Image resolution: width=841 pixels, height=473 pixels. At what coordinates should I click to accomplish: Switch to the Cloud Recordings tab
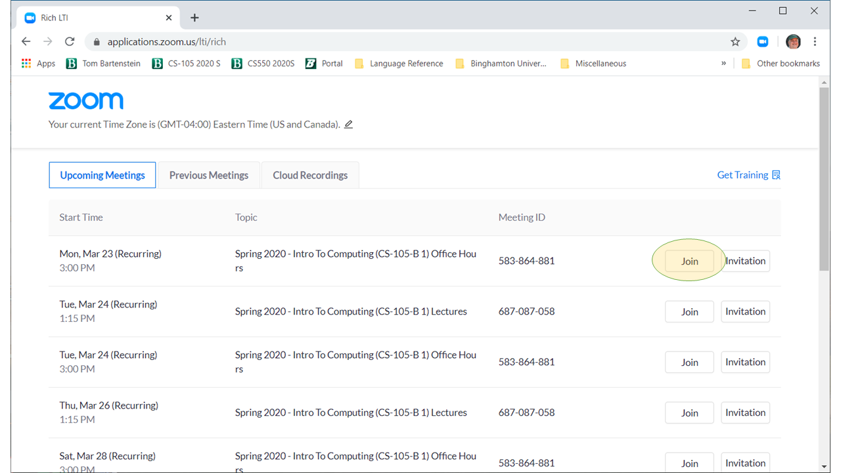click(310, 175)
